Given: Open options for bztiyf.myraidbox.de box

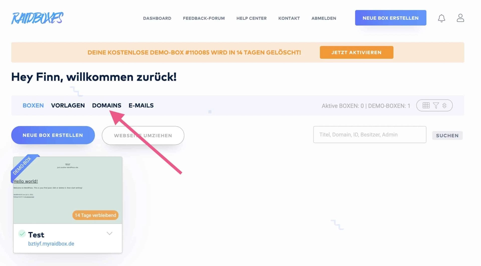Looking at the screenshot, I should (109, 233).
